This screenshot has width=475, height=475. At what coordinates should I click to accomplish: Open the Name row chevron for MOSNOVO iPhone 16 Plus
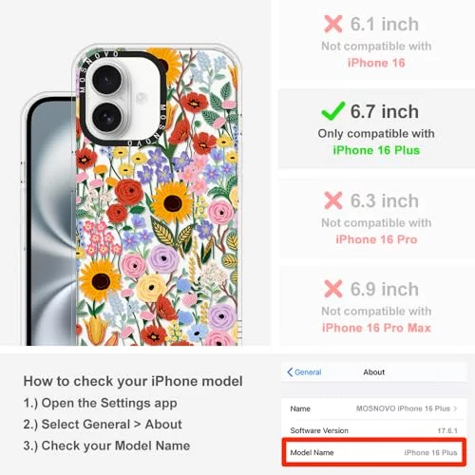click(455, 408)
